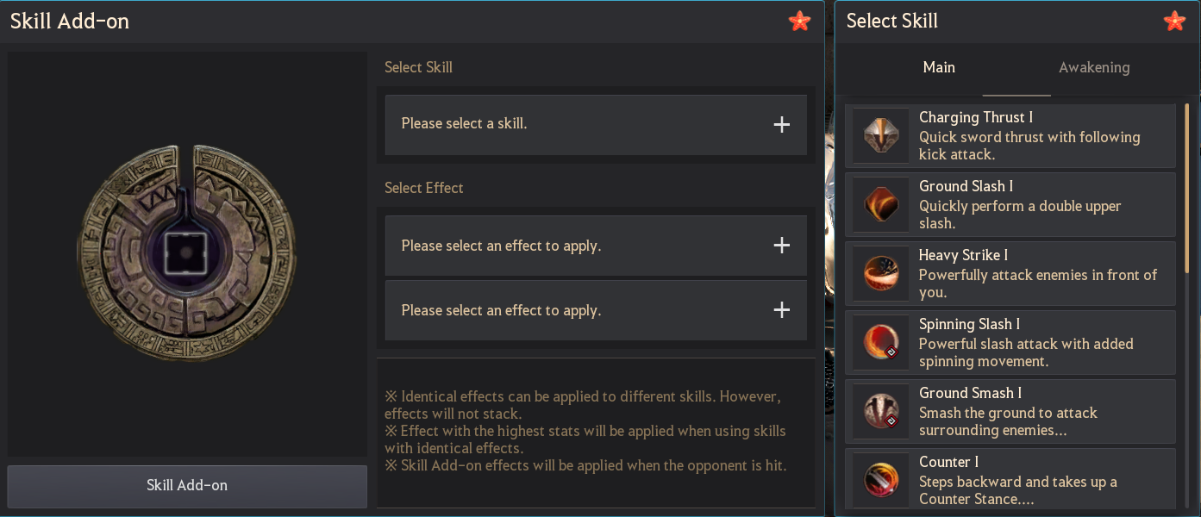Image resolution: width=1201 pixels, height=517 pixels.
Task: Expand the first select effect plus button
Action: pos(781,246)
